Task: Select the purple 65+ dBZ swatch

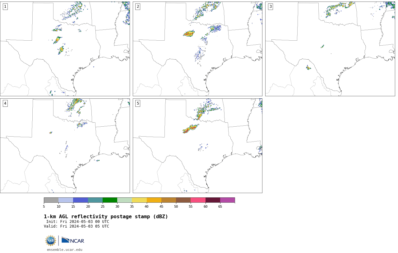Action: [x=227, y=200]
